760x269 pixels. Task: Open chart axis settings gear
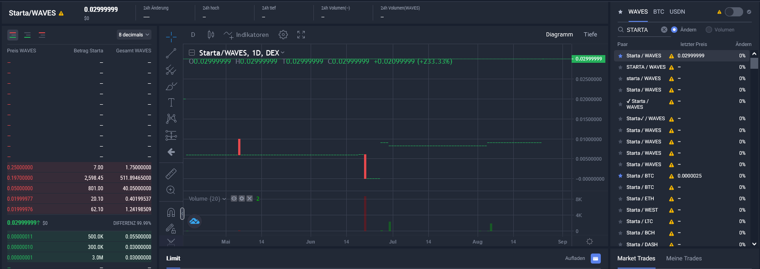[x=589, y=242]
